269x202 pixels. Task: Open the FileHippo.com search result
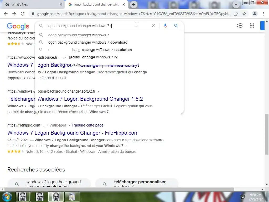point(73,133)
